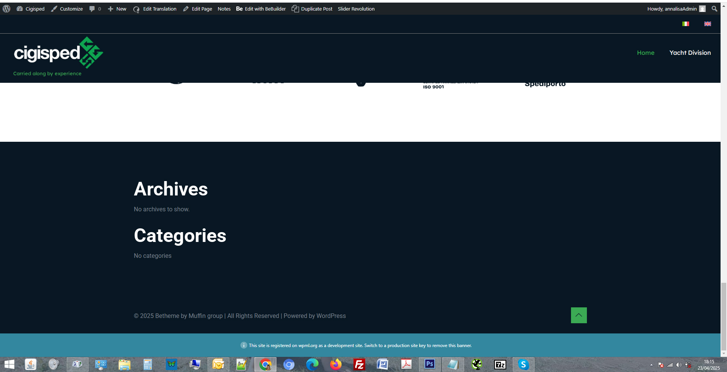Follow the Betheme footer credit link

pyautogui.click(x=167, y=316)
